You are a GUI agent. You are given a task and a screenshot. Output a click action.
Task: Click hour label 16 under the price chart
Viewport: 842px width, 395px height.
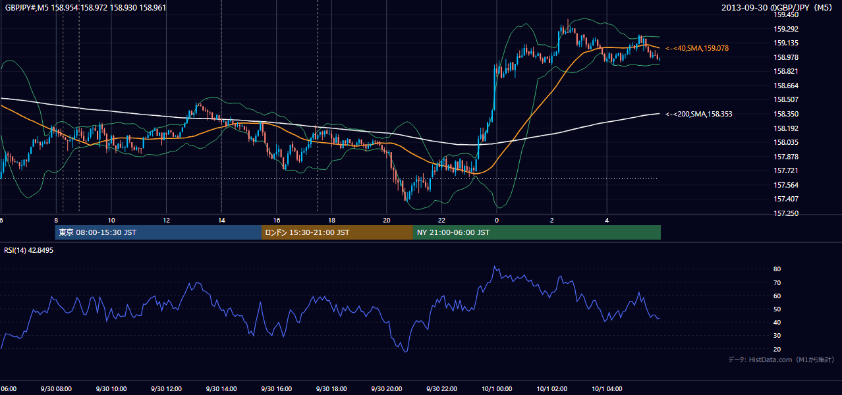click(x=277, y=221)
